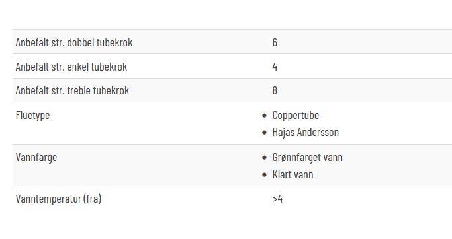Click the Grønnfarget vann entry
Screen dimensions: 452x239
pyautogui.click(x=307, y=158)
